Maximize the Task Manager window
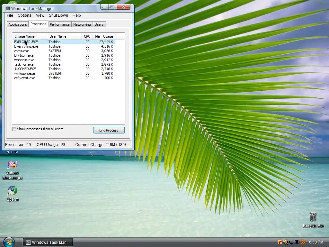329x247 pixels. 112,7
